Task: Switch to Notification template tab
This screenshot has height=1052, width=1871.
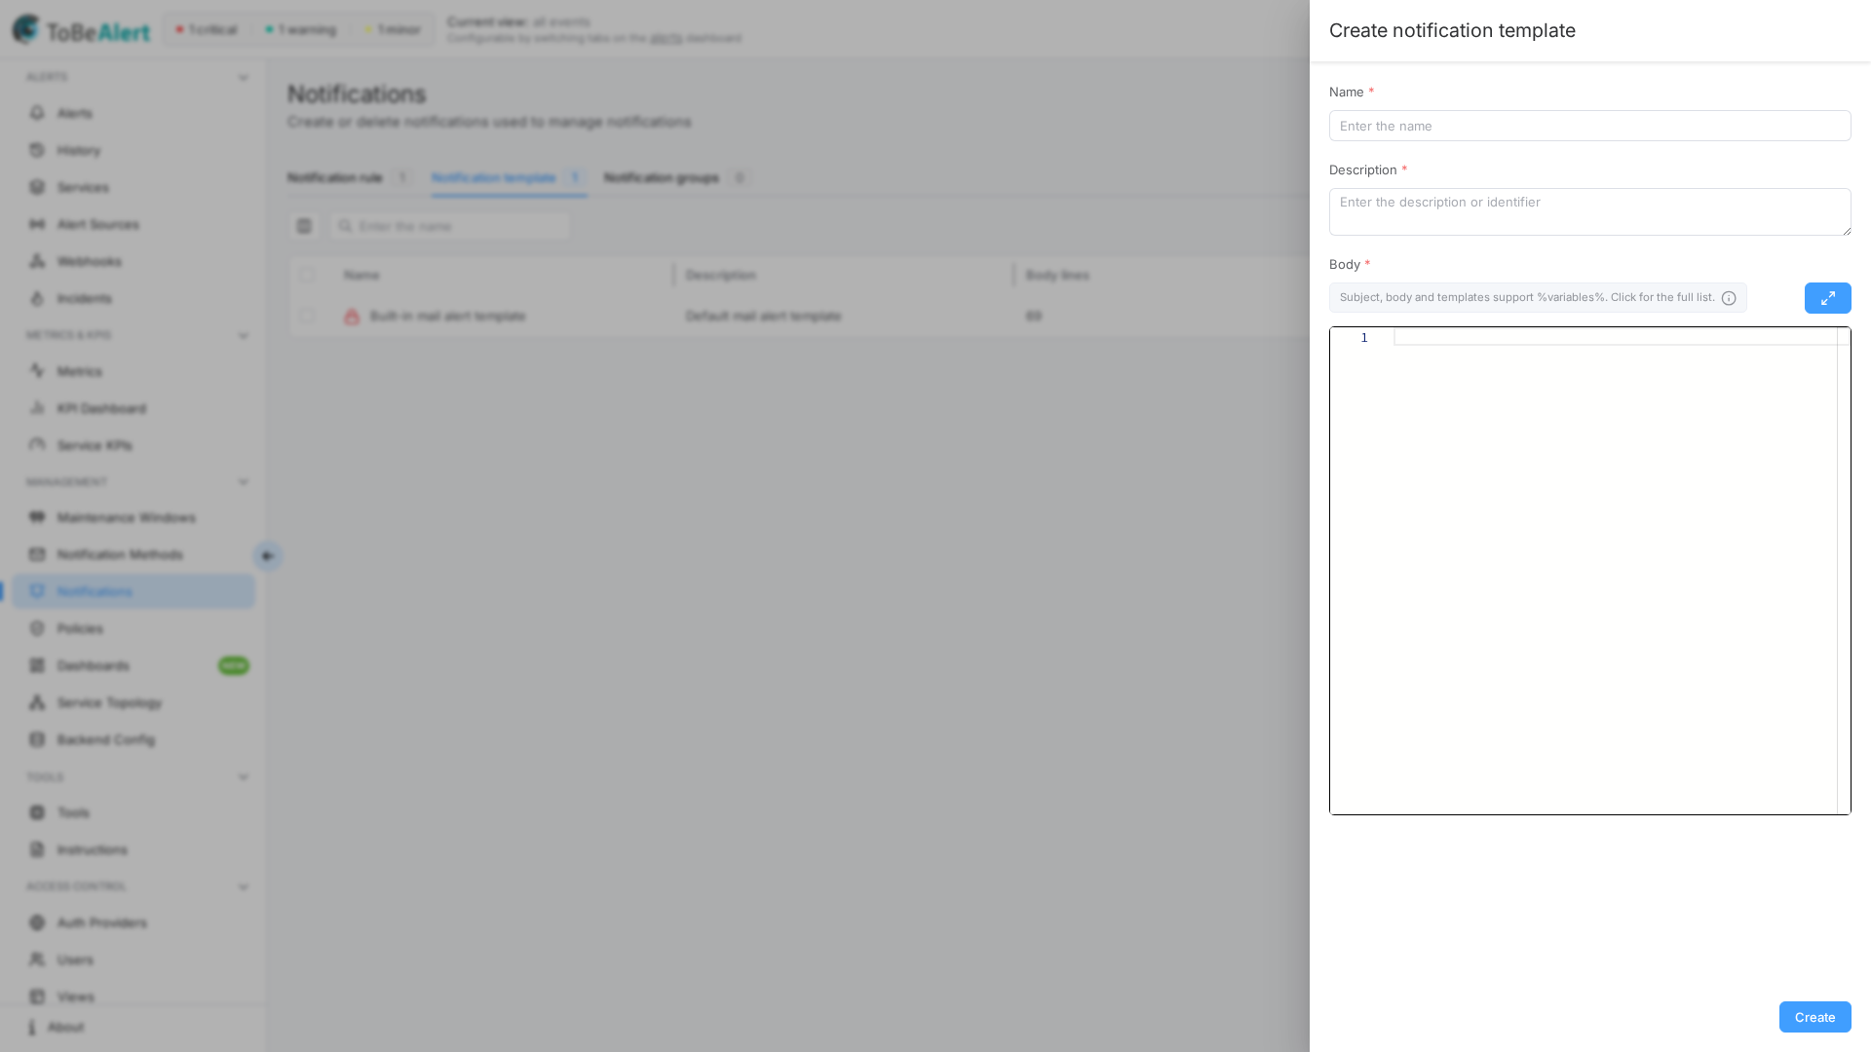Action: point(508,177)
